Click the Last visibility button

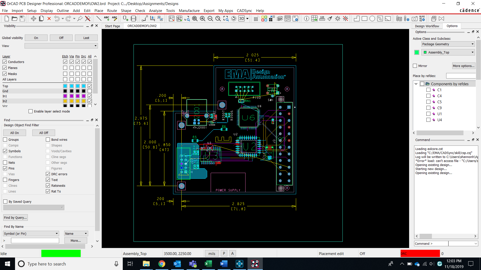point(86,38)
